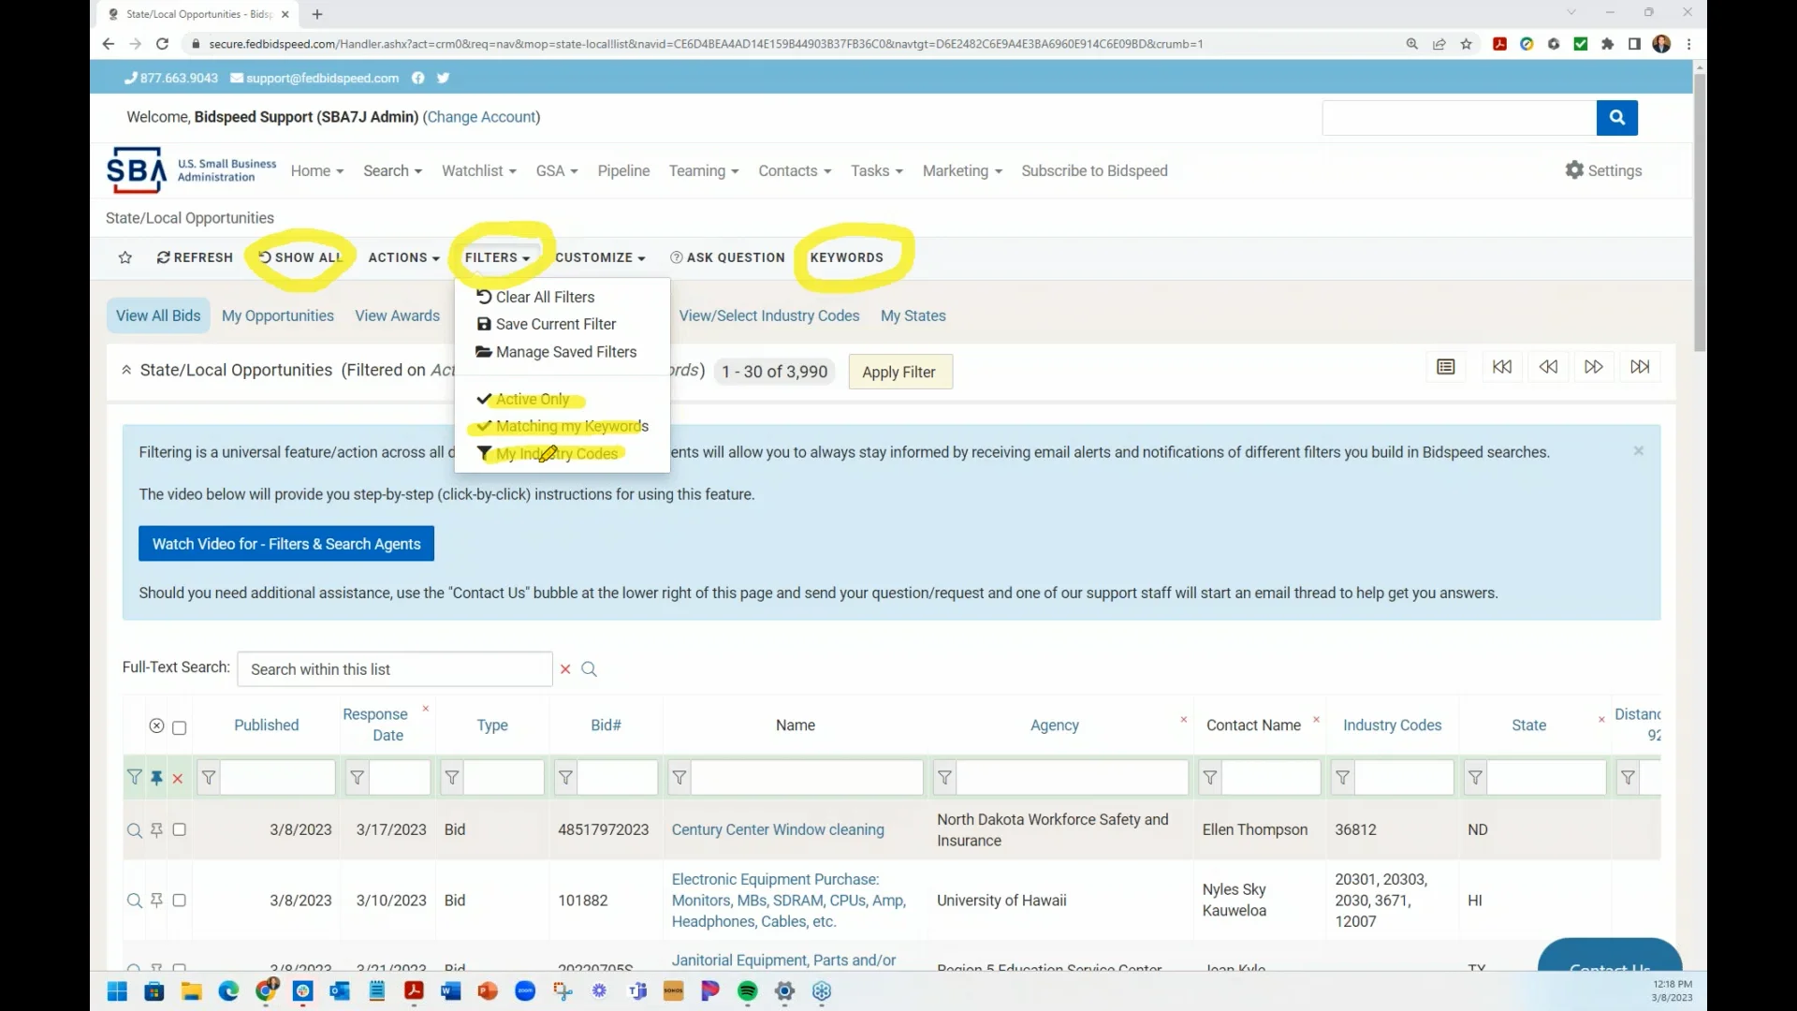Select Pipeline from the navigation menu
Viewport: 1797px width, 1011px height.
tap(623, 170)
